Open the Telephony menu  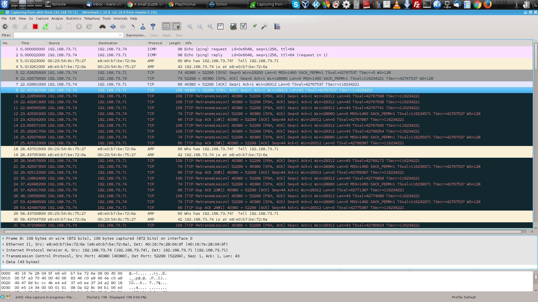click(x=92, y=18)
